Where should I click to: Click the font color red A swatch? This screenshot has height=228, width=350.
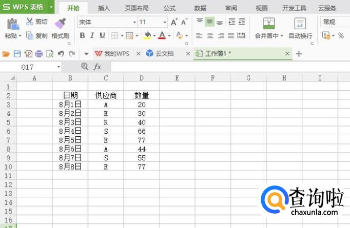click(162, 35)
